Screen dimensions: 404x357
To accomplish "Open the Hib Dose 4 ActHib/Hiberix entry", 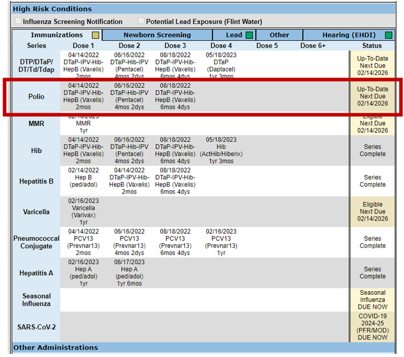I will 221,151.
